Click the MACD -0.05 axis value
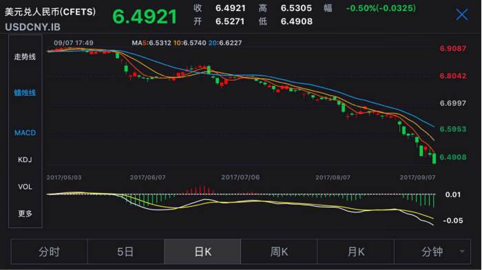 click(x=453, y=221)
